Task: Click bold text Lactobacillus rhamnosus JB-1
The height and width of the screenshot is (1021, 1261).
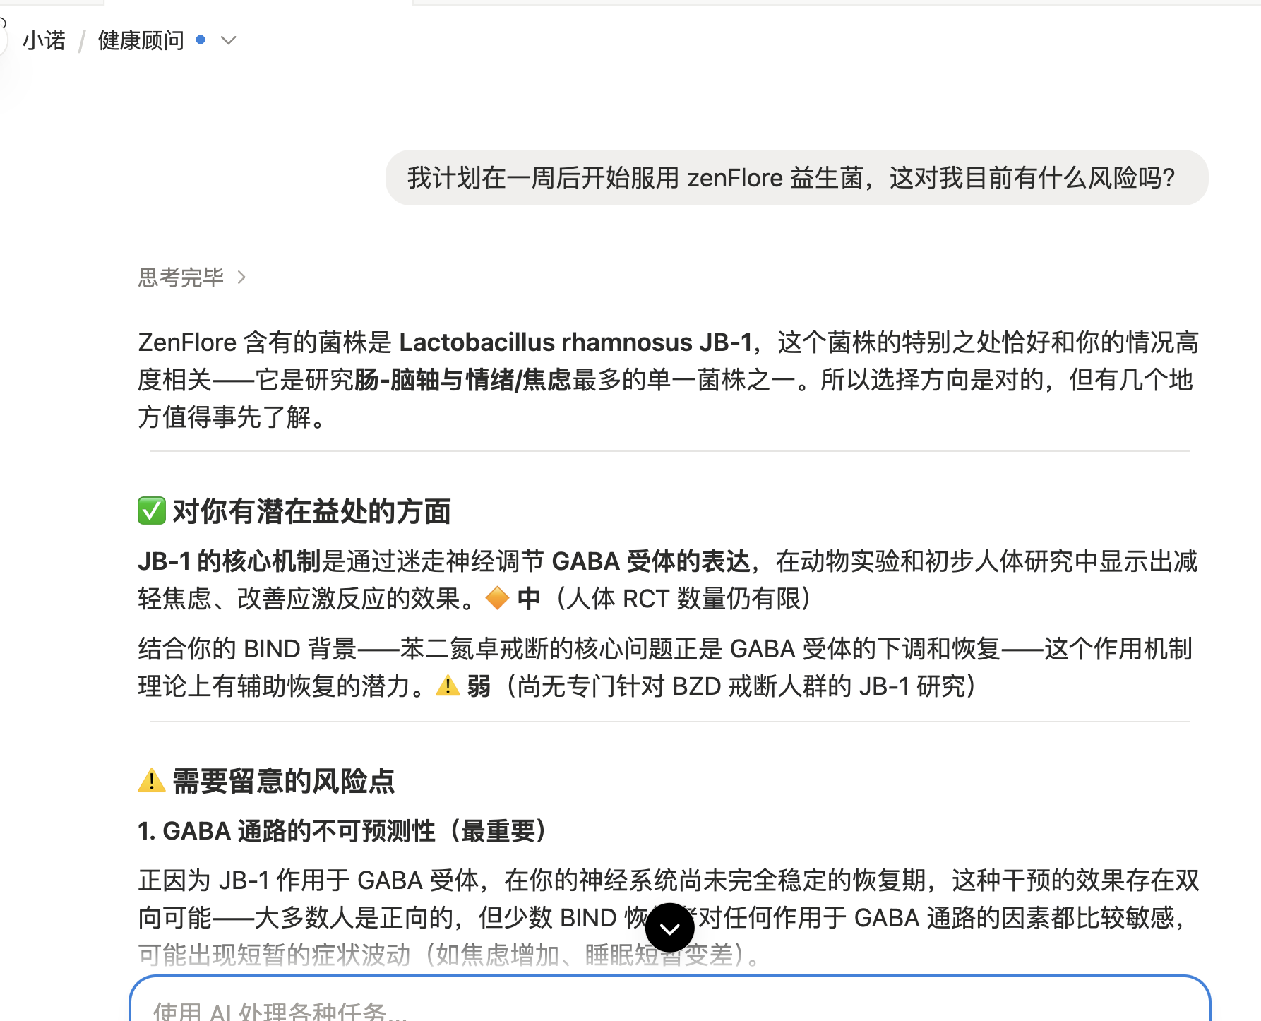Action: (x=575, y=342)
